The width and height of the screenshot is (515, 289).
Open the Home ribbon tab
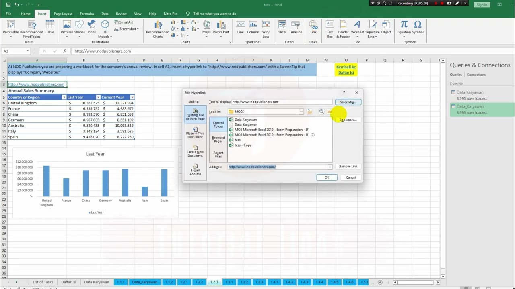pos(25,14)
